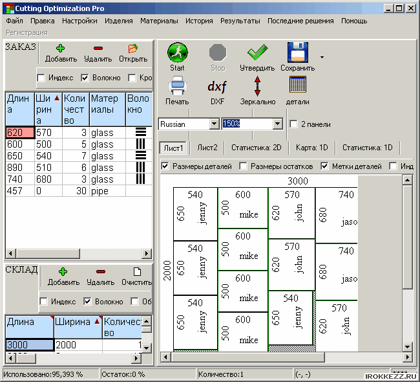420x382 pixels.
Task: Open the Материалы menu
Action: pos(160,21)
